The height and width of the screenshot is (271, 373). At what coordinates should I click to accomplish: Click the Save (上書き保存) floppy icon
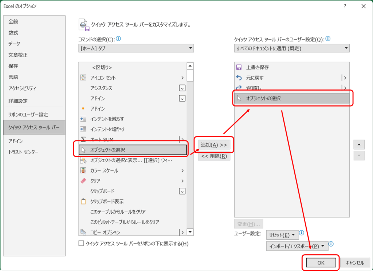coord(239,67)
